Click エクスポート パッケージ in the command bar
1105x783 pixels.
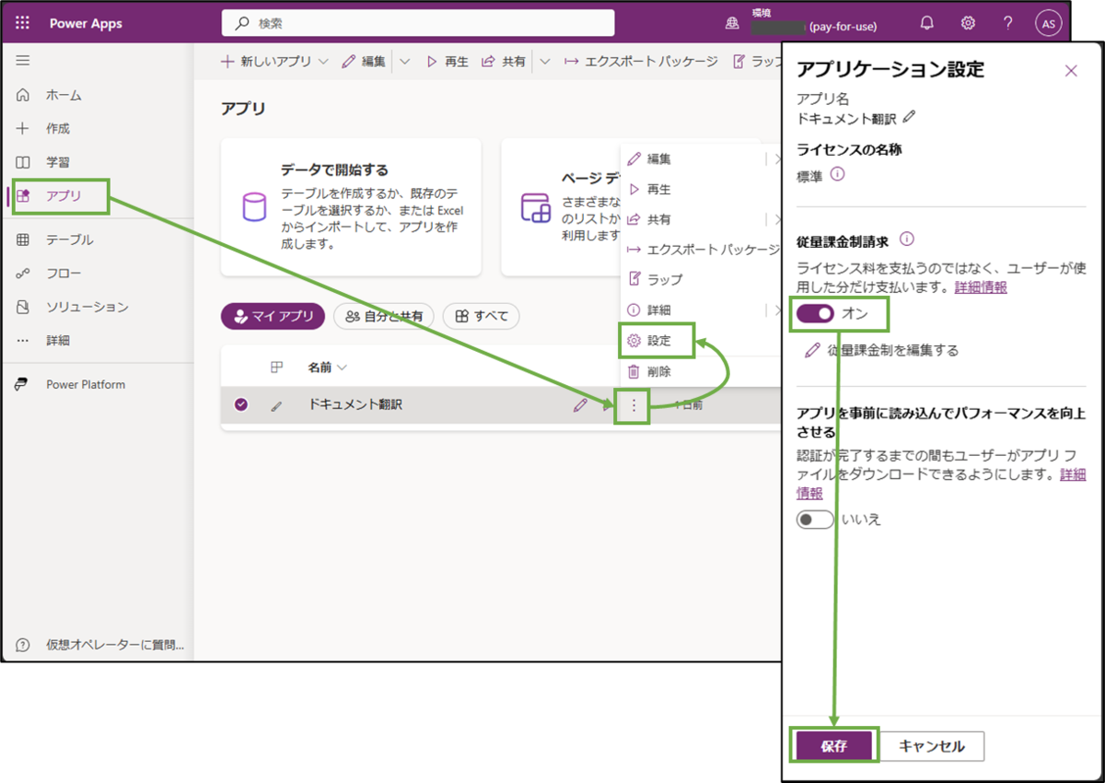pyautogui.click(x=641, y=62)
